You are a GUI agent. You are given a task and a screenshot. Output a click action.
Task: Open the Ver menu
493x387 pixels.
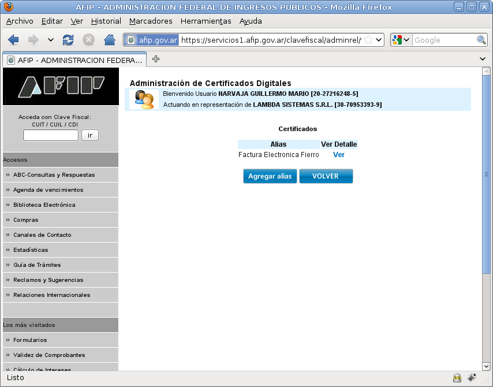click(x=77, y=21)
